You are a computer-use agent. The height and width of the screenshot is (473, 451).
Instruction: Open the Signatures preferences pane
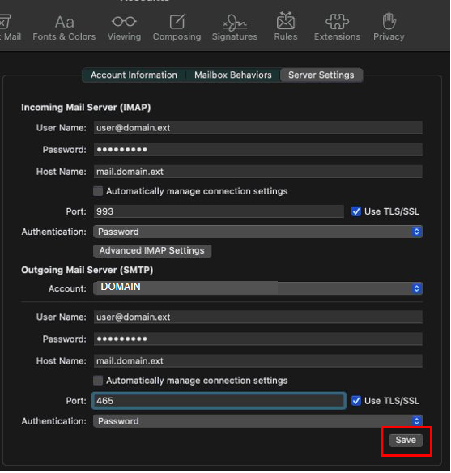235,28
